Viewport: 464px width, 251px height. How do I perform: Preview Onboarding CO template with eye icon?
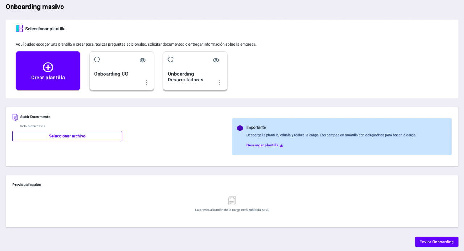coord(142,60)
